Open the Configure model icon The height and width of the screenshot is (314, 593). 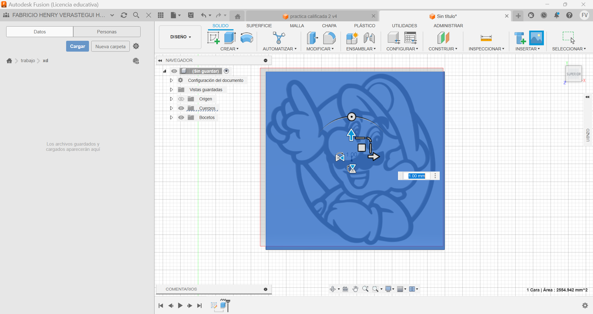[394, 38]
